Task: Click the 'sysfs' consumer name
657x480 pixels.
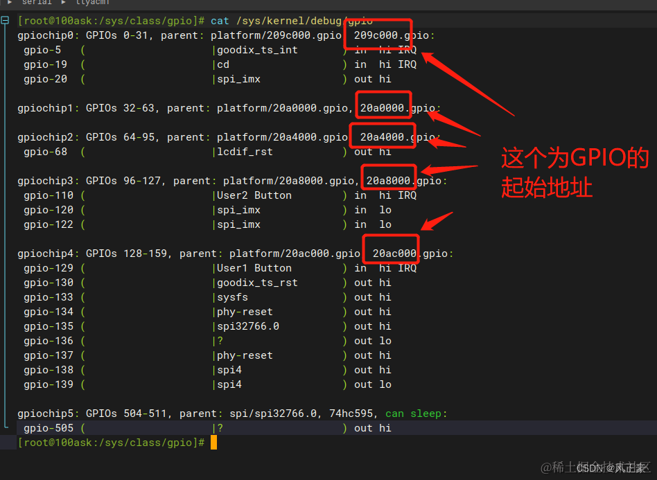Action: (x=233, y=297)
